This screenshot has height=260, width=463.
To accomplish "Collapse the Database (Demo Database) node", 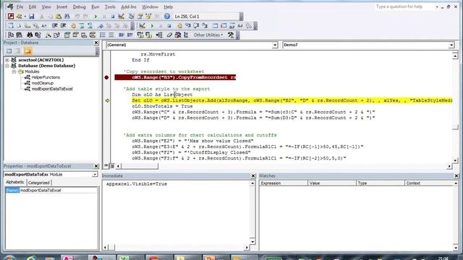I will click(7, 66).
